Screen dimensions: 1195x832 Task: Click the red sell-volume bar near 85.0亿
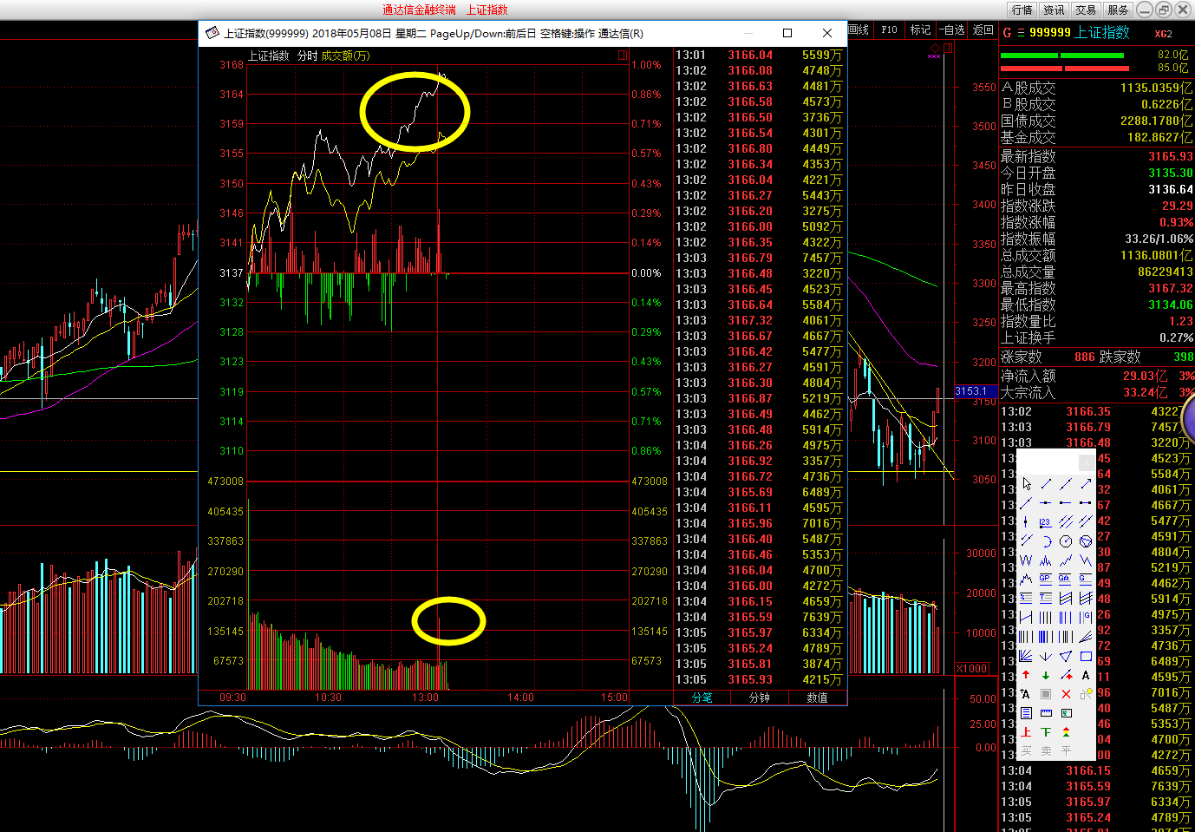point(1065,68)
